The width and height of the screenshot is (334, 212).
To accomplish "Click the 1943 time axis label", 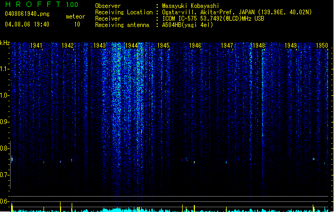I will 99,46.
